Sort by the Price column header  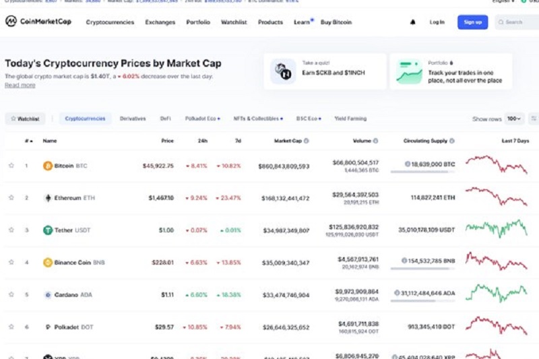pos(167,141)
